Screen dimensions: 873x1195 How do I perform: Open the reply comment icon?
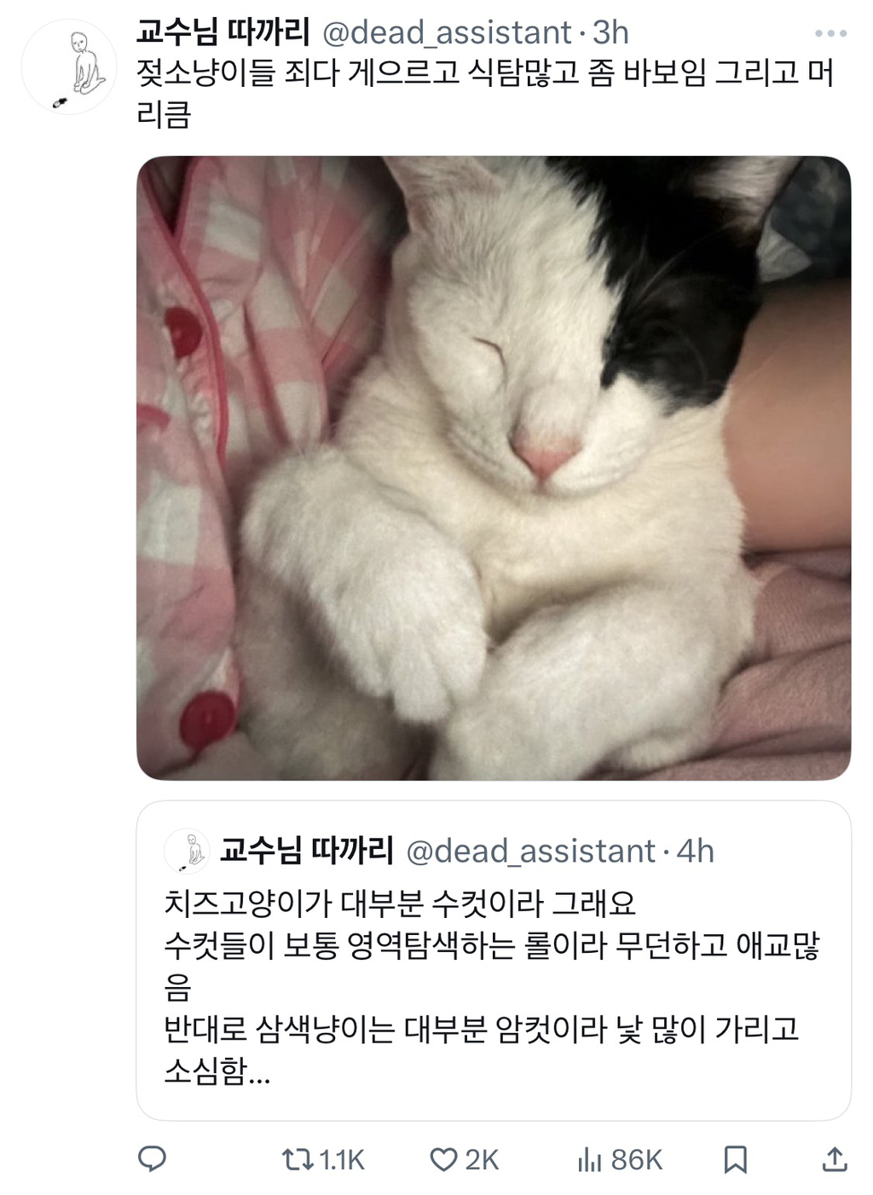point(152,1159)
